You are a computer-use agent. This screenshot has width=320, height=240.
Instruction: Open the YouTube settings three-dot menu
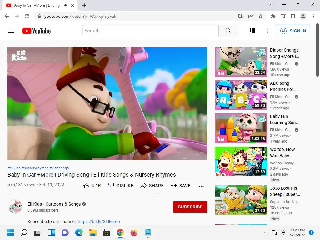click(x=267, y=31)
